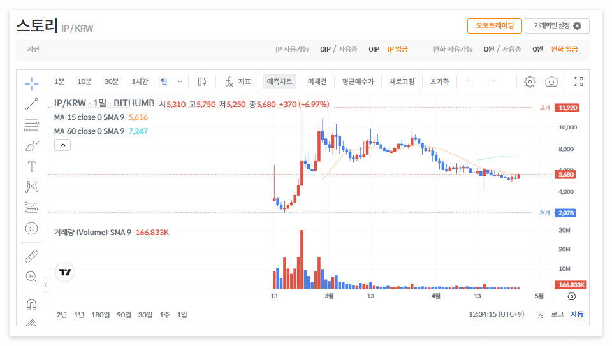Select the brush drawing tool
612x346 pixels.
32,146
